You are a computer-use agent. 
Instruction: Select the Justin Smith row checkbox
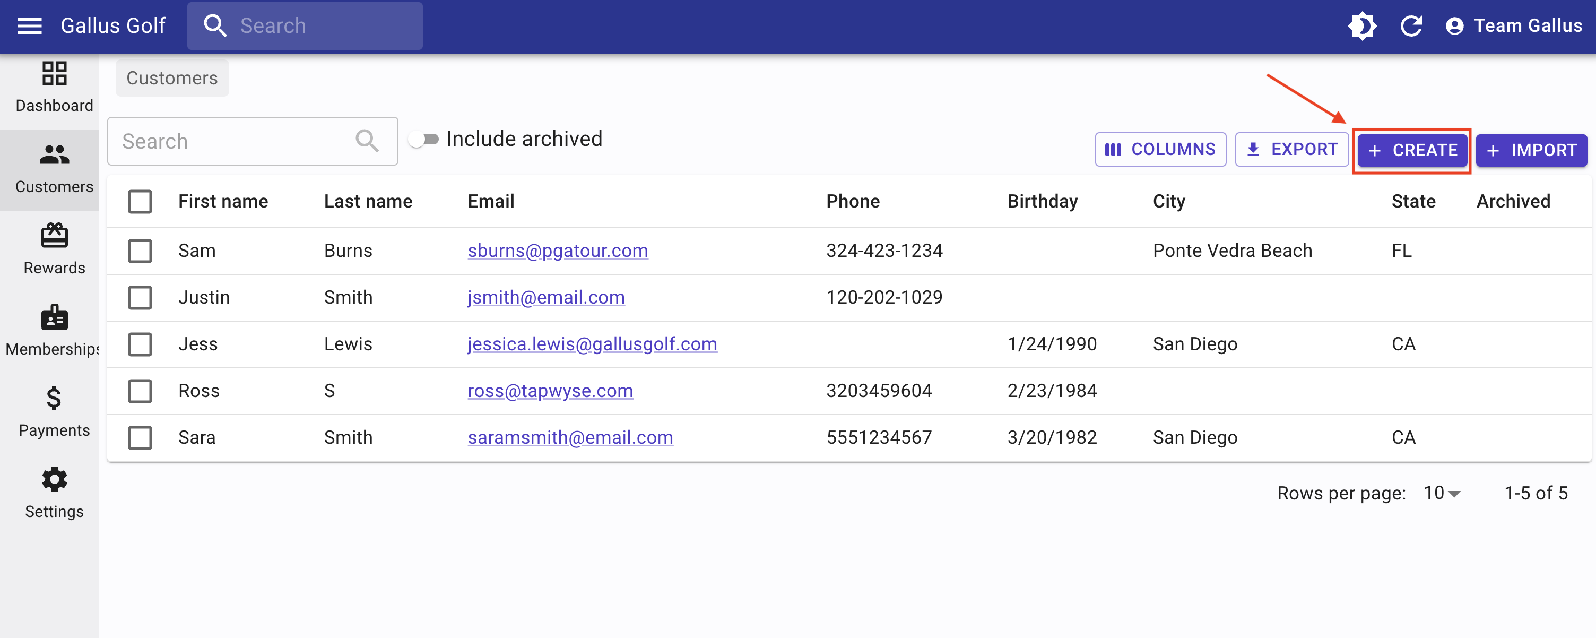point(140,298)
